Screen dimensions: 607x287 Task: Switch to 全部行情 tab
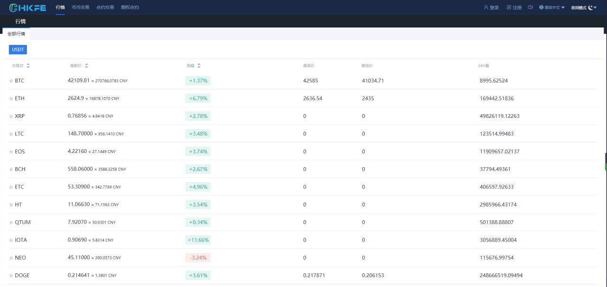[x=16, y=34]
